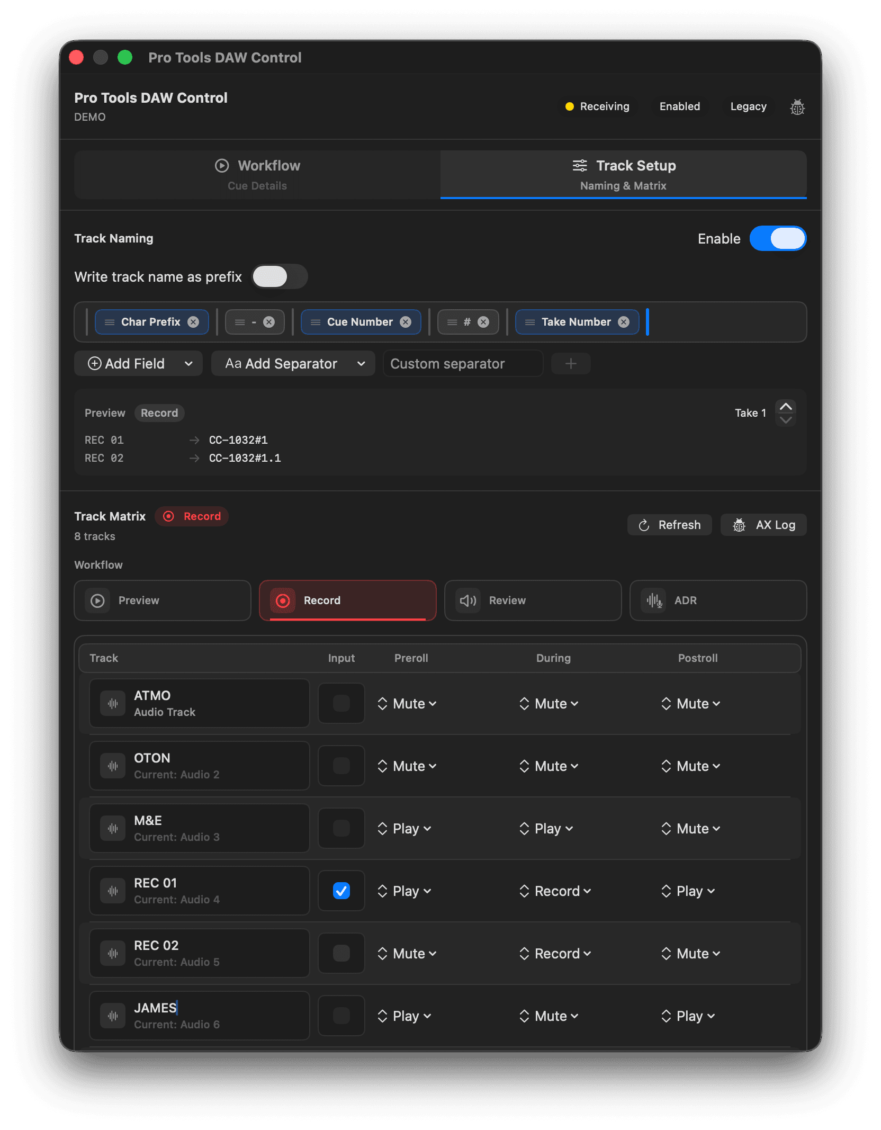Toggle Write track name as prefix

tap(280, 276)
